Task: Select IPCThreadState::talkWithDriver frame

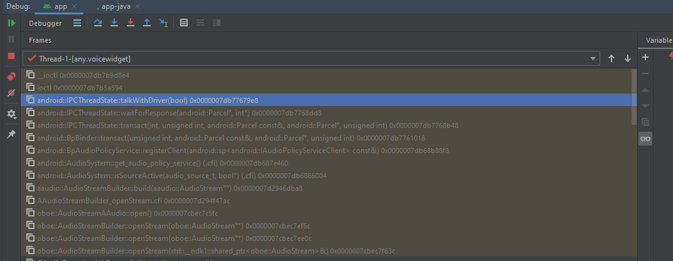Action: [326, 100]
